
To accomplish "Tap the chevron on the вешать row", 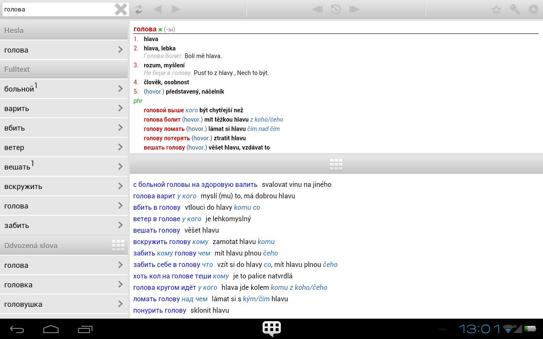I will click(120, 167).
